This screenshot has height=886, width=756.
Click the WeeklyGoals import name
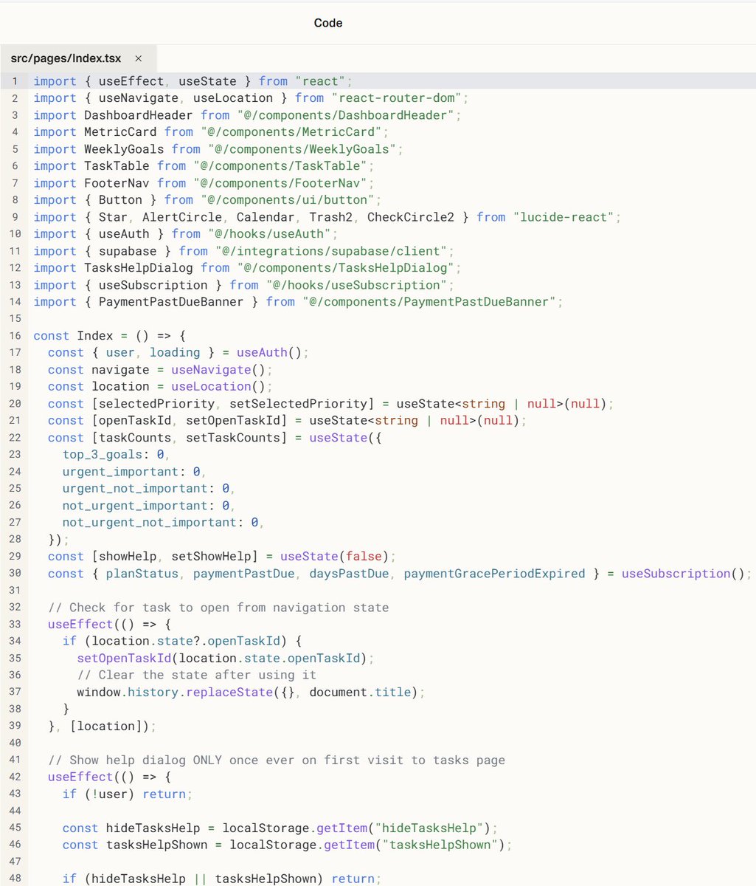(124, 149)
